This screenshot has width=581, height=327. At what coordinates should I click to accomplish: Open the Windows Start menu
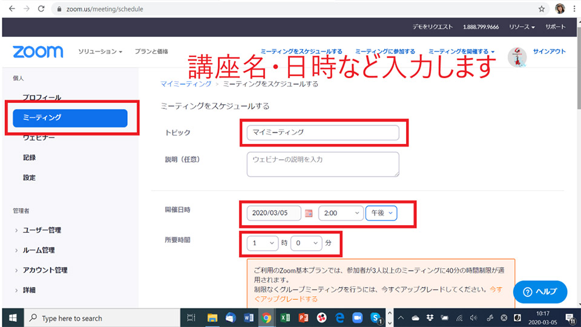point(13,318)
